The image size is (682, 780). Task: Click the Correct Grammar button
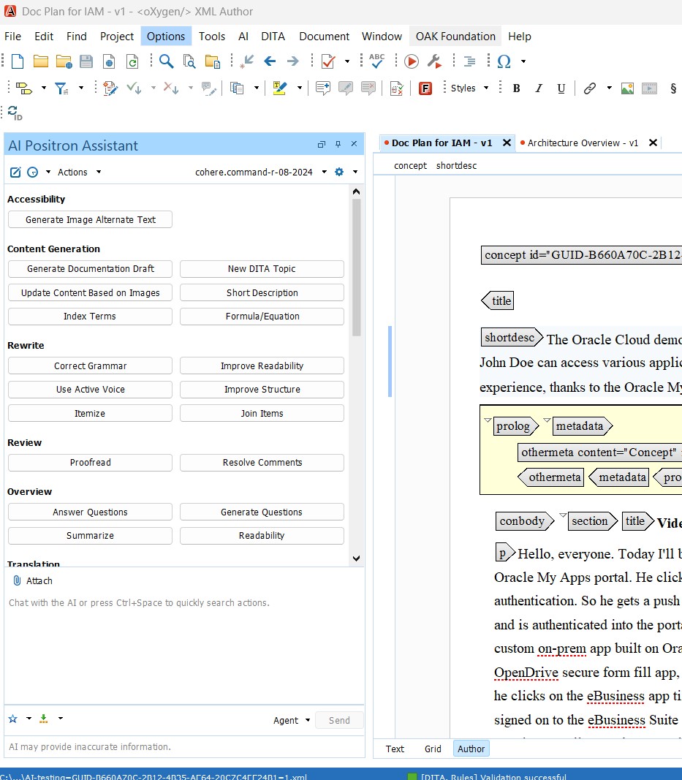click(89, 366)
